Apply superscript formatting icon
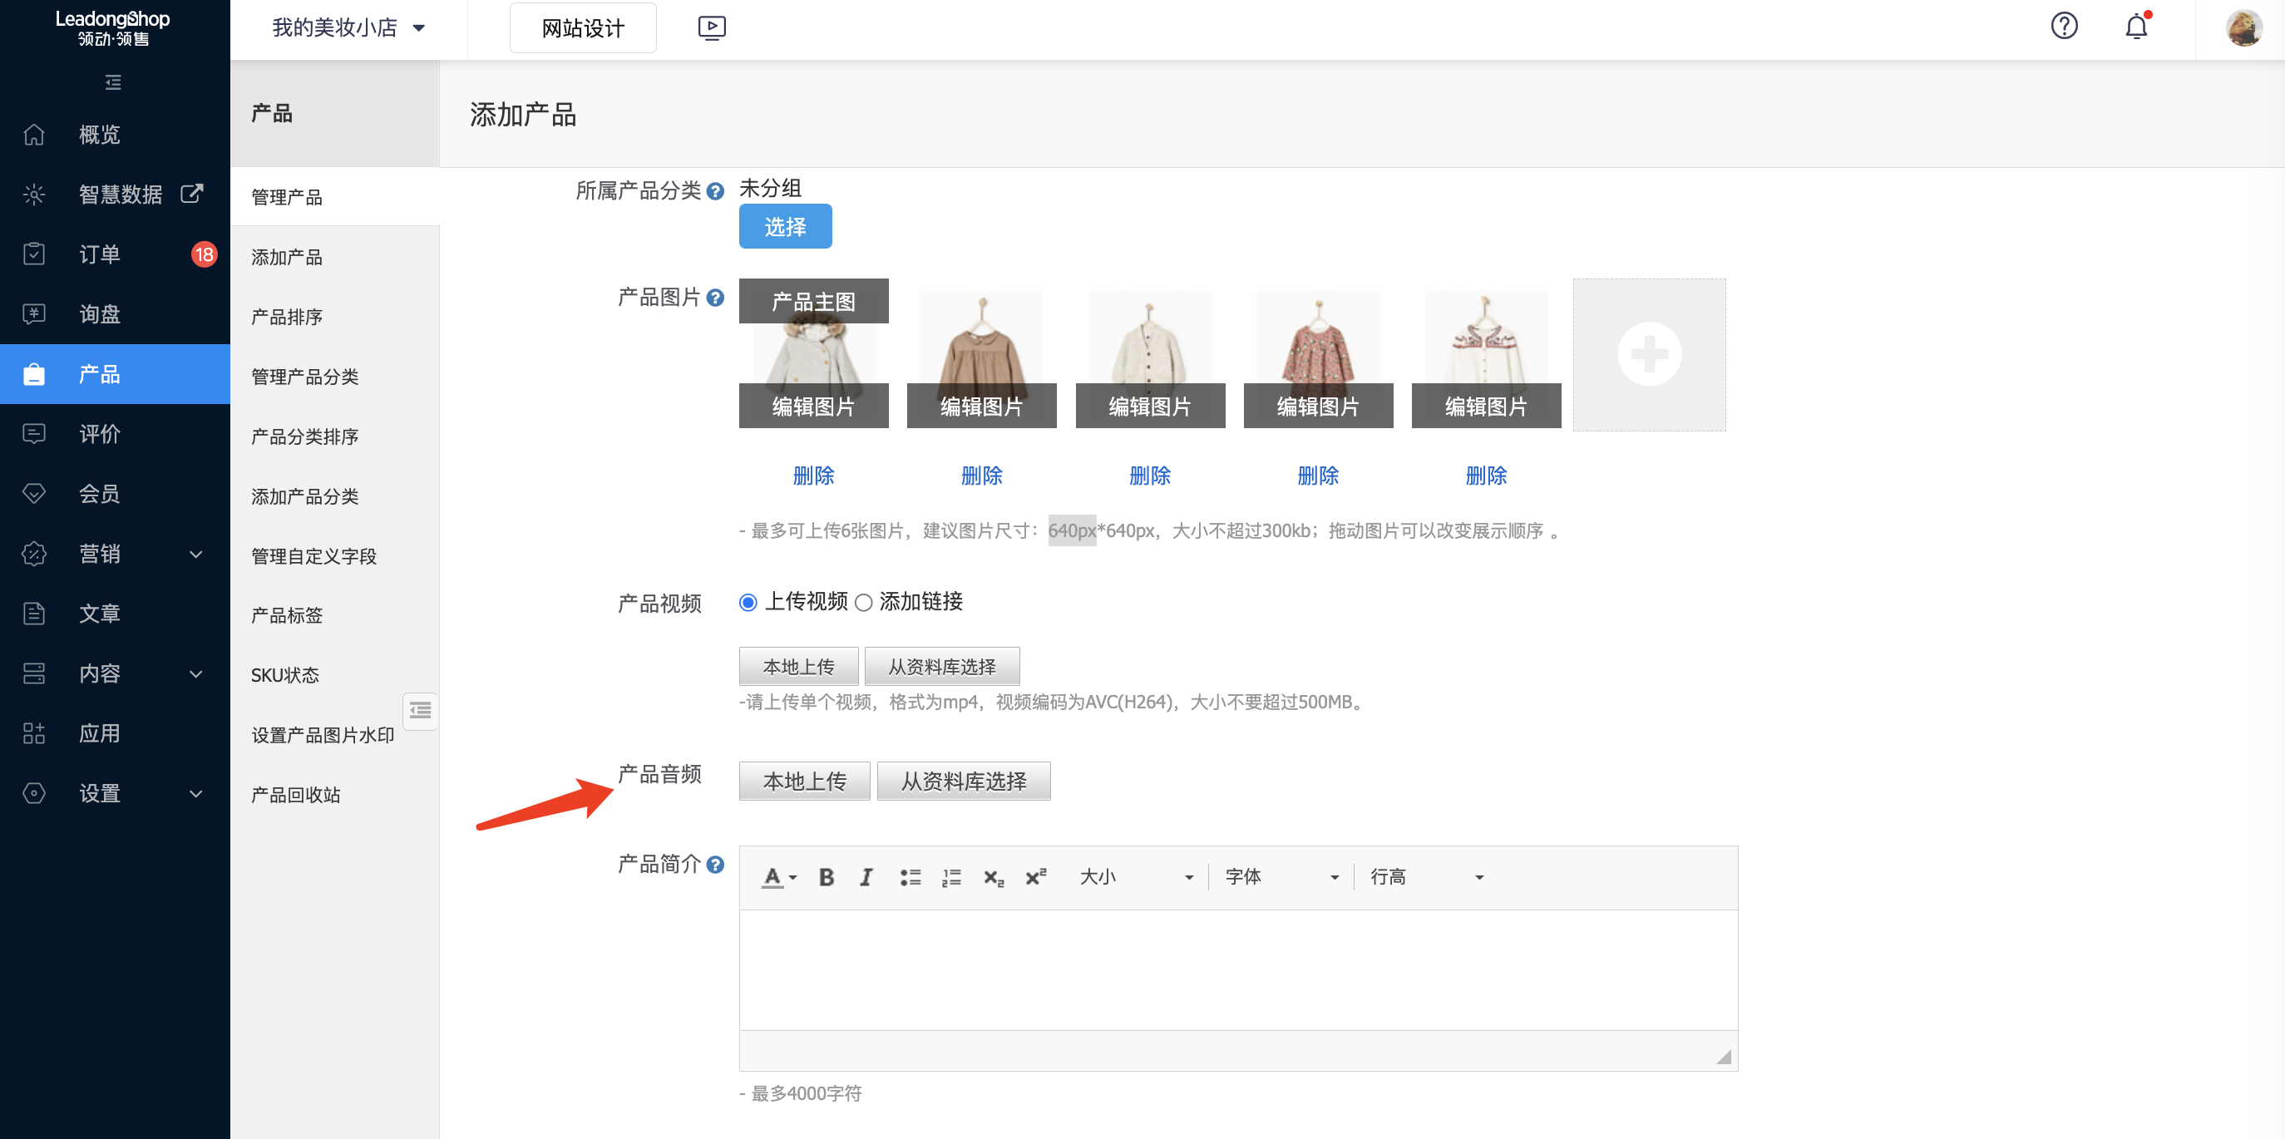This screenshot has height=1139, width=2285. 1035,877
